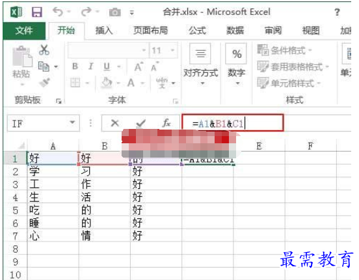
Task: Switch to the 视图 tab
Action: (311, 31)
